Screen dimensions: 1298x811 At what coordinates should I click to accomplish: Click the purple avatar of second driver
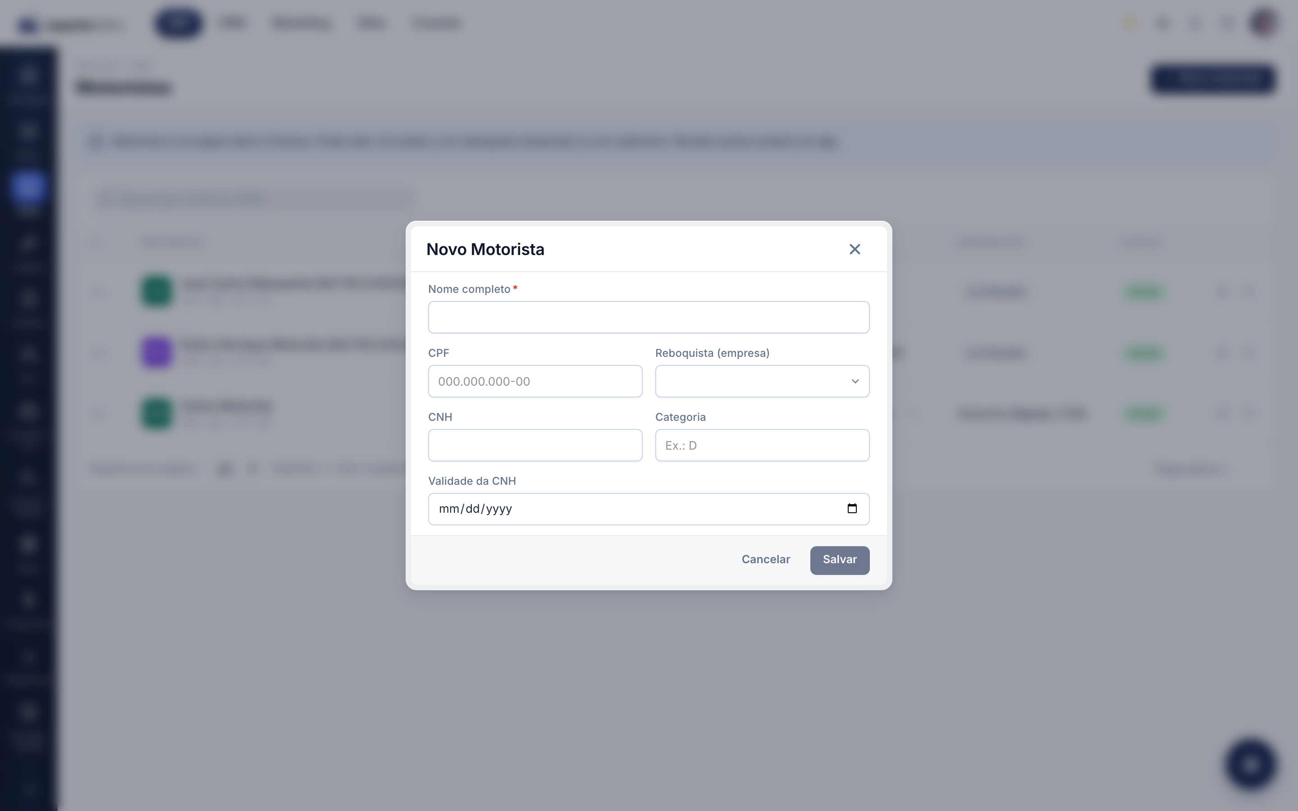click(x=156, y=352)
